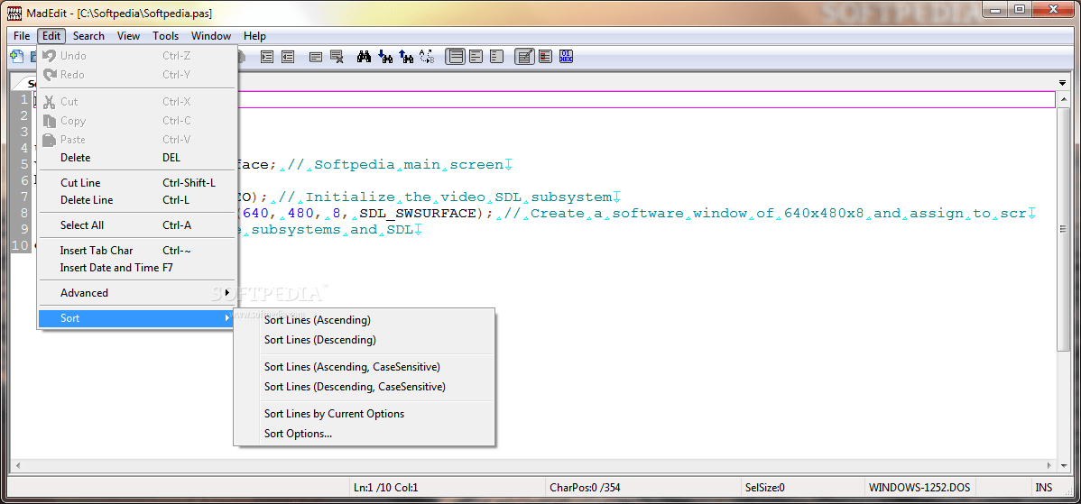Switch to Column Mode toolbar icon
Screen dimensions: 1081x504
tap(545, 57)
